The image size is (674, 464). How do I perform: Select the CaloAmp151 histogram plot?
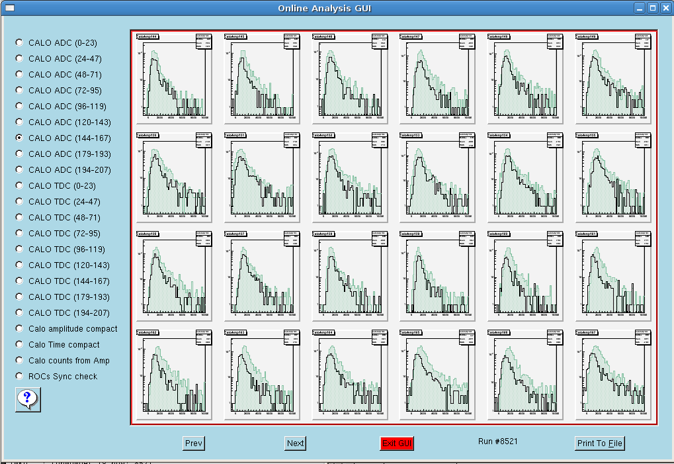coord(262,177)
